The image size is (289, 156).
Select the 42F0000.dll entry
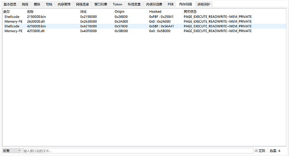click(36, 31)
